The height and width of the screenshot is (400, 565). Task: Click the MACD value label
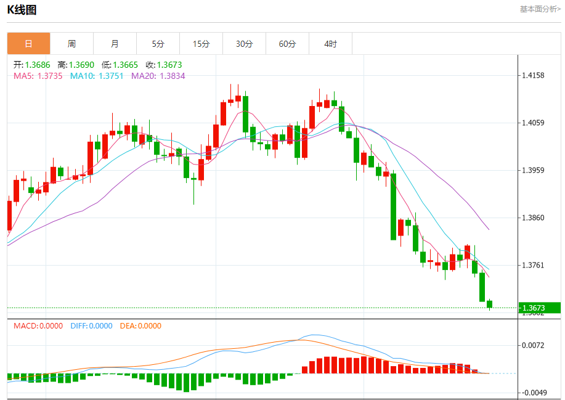click(38, 326)
